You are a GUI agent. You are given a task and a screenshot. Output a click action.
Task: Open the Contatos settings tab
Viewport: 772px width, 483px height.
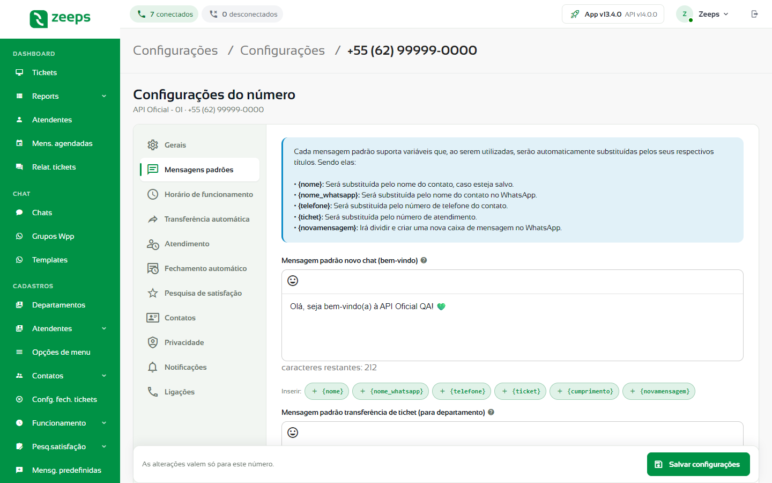[x=199, y=318]
